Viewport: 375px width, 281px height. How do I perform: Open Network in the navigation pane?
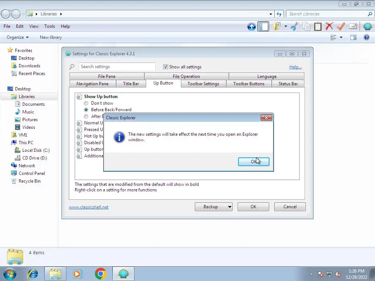pos(27,166)
